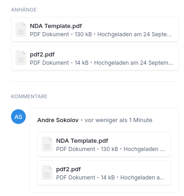
Task: Select the Andre Sokolov author name
Action: 58,120
